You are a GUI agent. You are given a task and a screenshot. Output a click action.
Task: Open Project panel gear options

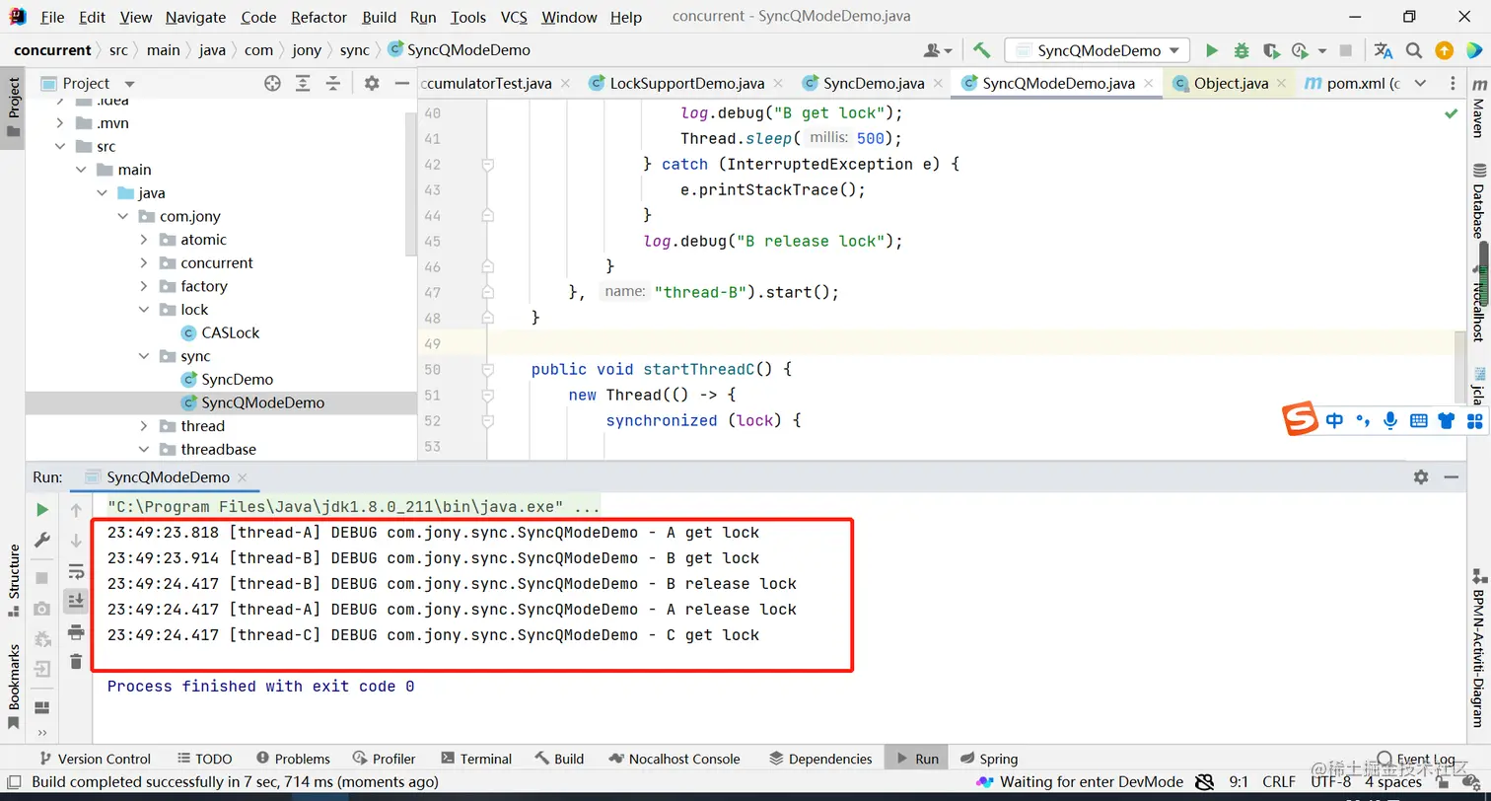click(x=372, y=84)
